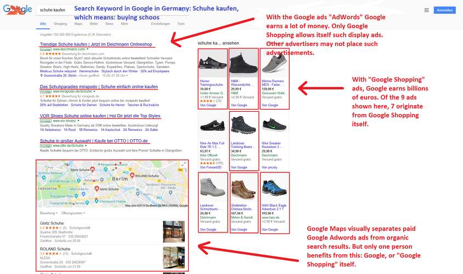Open '20% auf Stiefeletten' sitelink
Image resolution: width=463 pixels, height=274 pixels.
point(54,105)
